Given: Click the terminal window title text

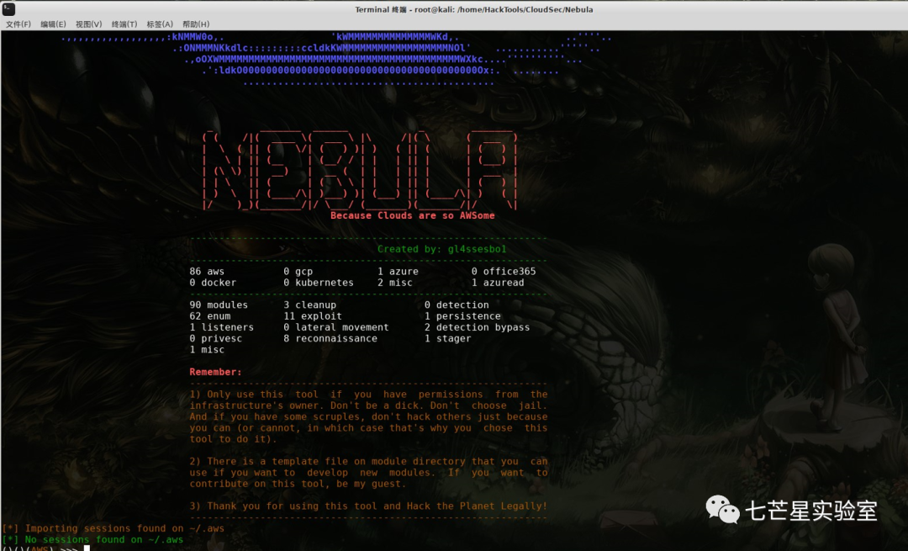Looking at the screenshot, I should [x=473, y=9].
